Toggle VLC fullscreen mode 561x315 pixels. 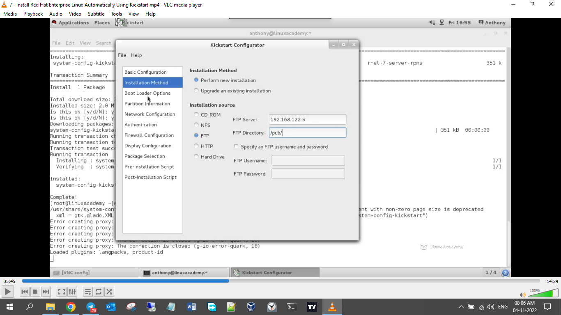tap(62, 292)
